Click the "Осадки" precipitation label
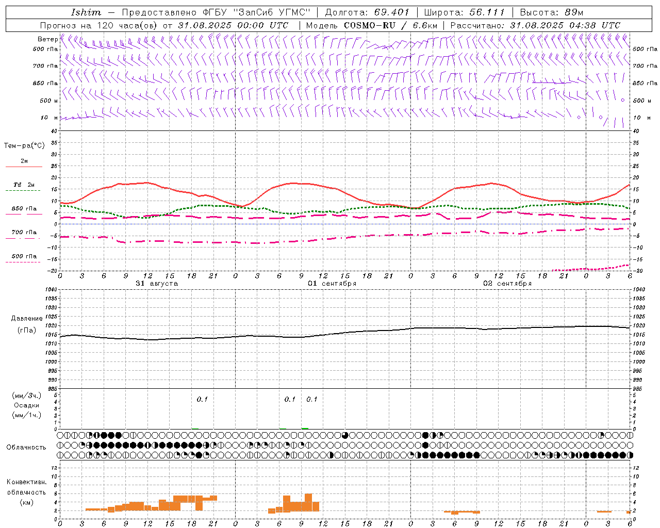Image resolution: width=660 pixels, height=528 pixels. (27, 405)
